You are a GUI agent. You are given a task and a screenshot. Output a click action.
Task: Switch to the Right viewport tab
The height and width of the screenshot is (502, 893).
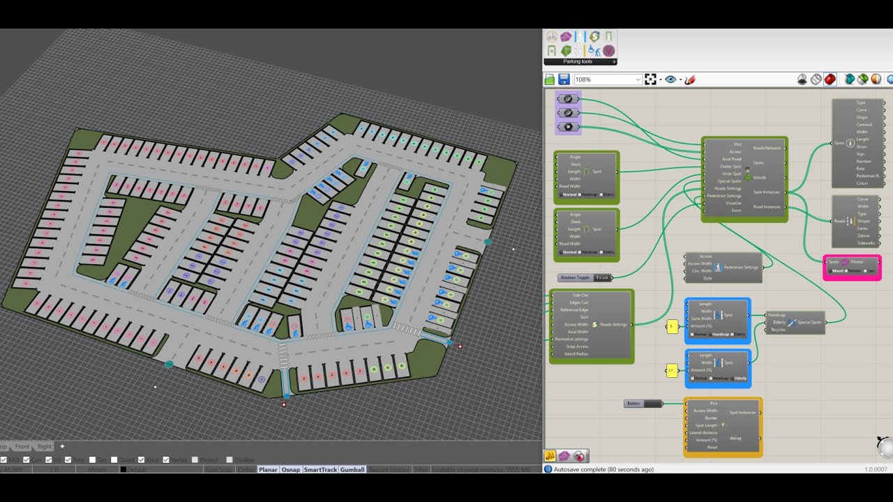click(45, 446)
